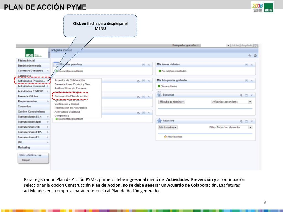
Task: Collapse the Mis citas para hoy panel
Action: (143, 65)
